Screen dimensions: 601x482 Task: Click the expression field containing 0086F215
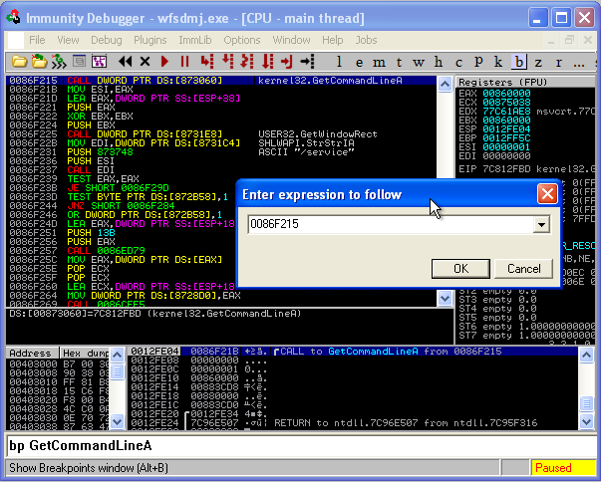coord(389,225)
